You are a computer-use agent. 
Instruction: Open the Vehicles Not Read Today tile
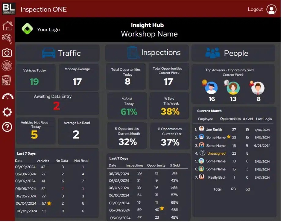(35, 131)
